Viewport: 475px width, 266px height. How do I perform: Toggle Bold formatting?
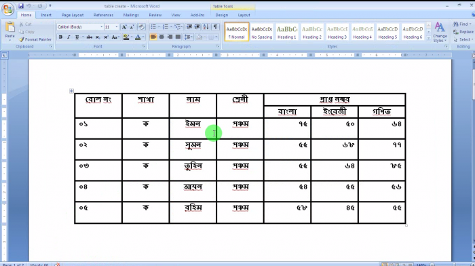pyautogui.click(x=60, y=37)
